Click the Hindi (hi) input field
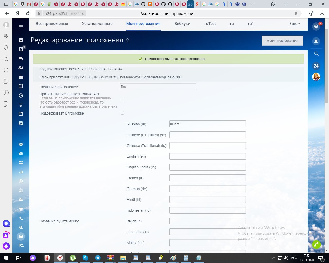 [x=208, y=200]
